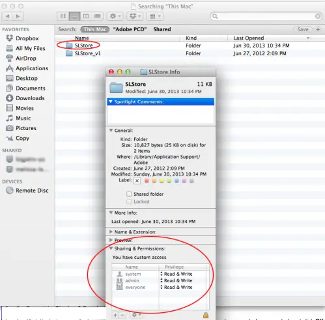Expand the Name & Extension section
The width and height of the screenshot is (325, 320).
[111, 232]
